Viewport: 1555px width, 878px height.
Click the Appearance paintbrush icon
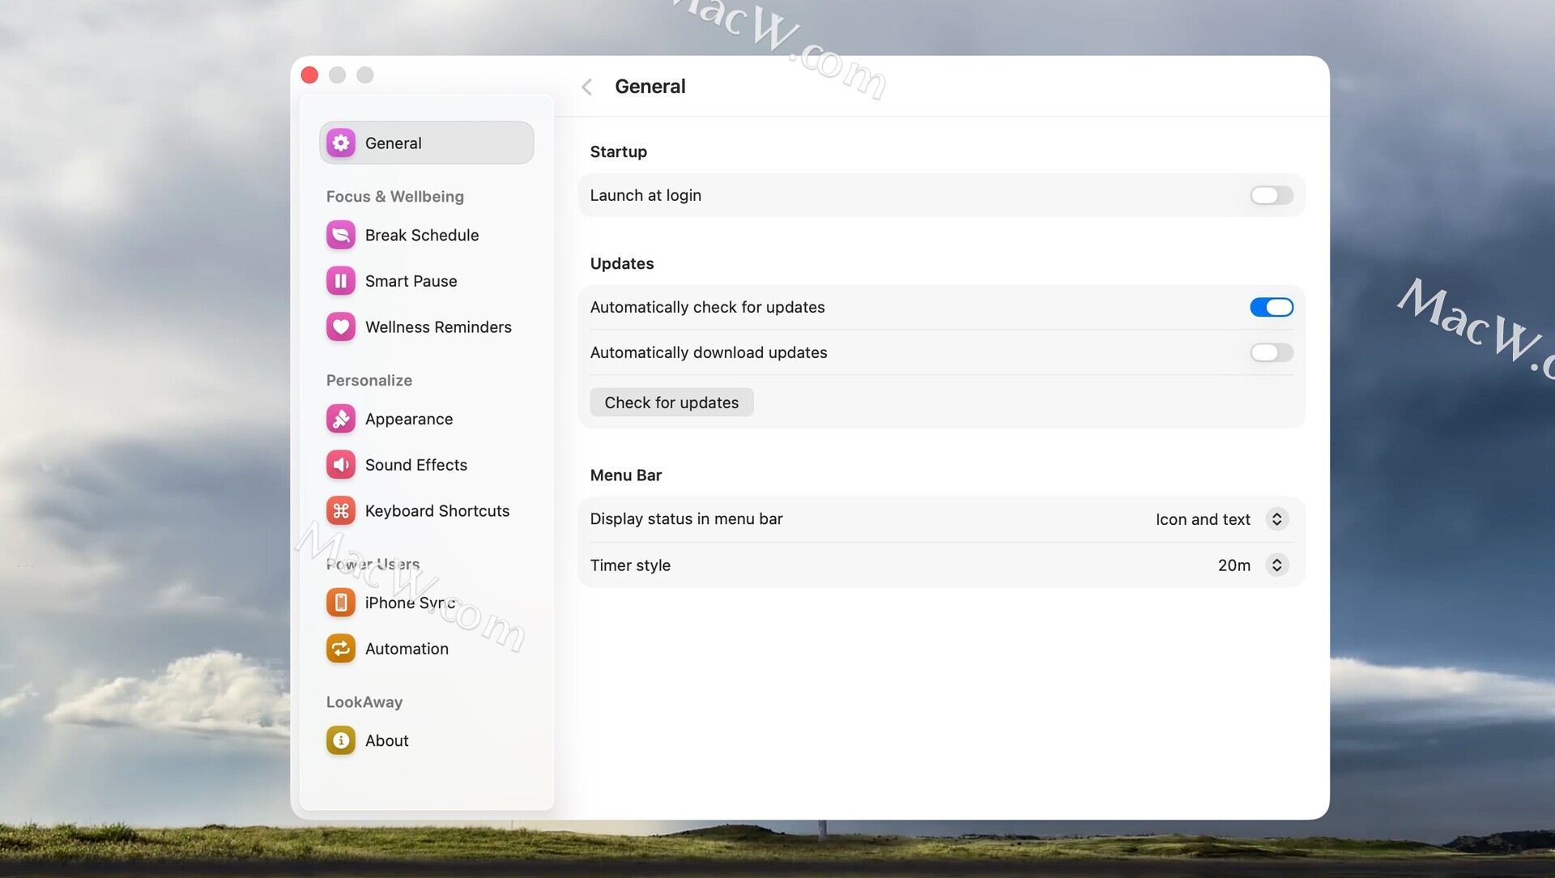click(340, 419)
